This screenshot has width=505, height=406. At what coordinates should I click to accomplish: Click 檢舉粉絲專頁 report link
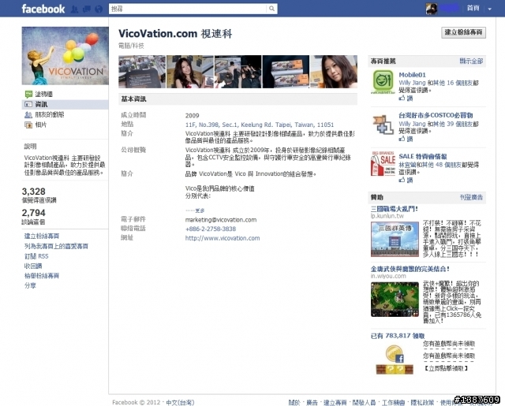click(x=42, y=276)
